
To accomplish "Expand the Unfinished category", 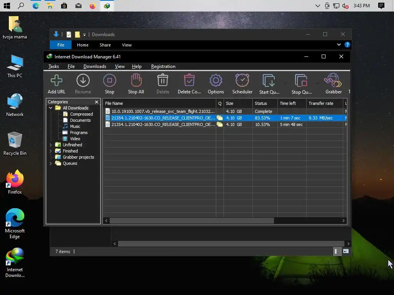I will pos(50,145).
